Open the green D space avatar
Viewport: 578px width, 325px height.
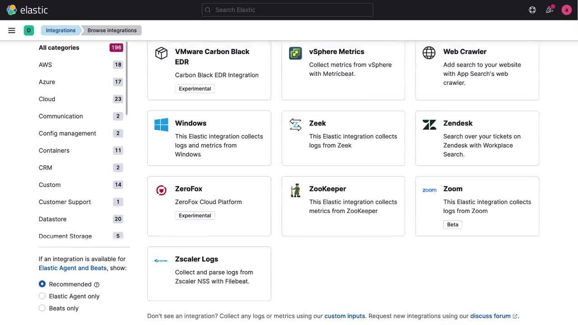(x=29, y=30)
